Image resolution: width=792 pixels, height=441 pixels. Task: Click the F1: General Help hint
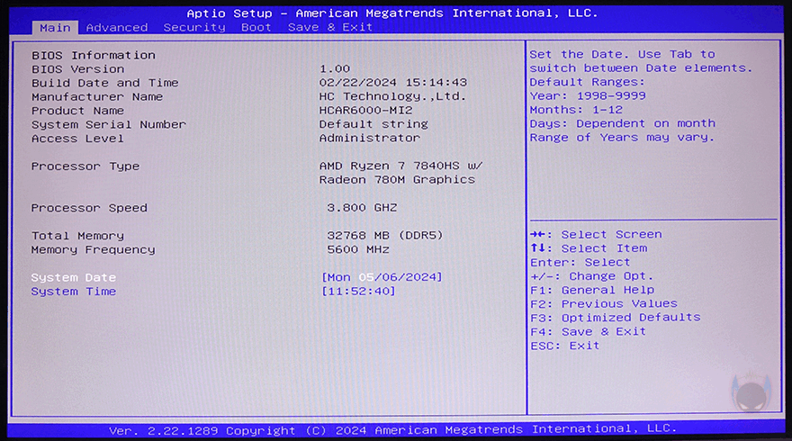point(592,290)
